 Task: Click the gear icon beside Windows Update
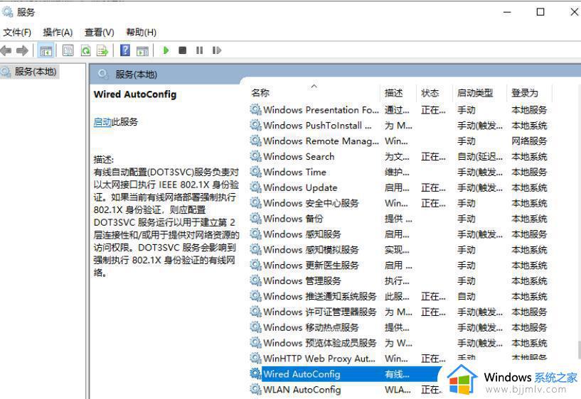click(x=256, y=187)
